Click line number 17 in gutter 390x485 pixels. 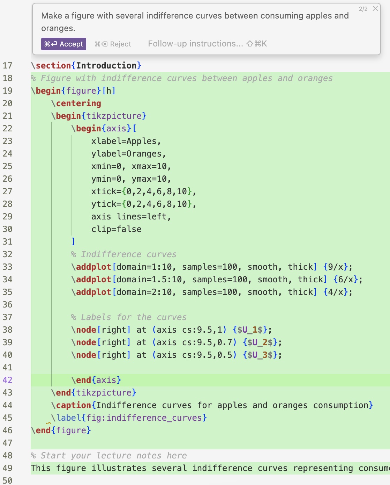click(7, 66)
